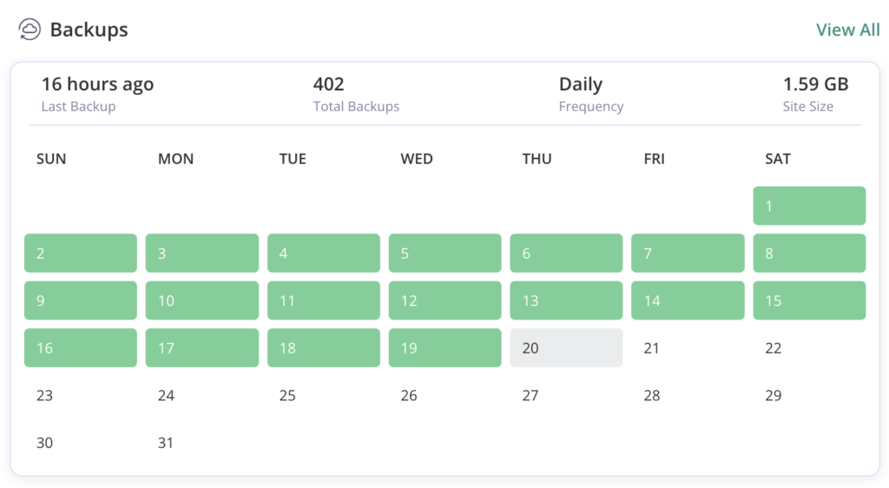Click the Daily Frequency stat
The width and height of the screenshot is (889, 488).
coord(590,94)
